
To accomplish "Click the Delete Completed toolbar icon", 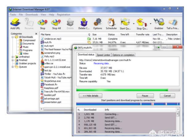I will tap(84, 24).
